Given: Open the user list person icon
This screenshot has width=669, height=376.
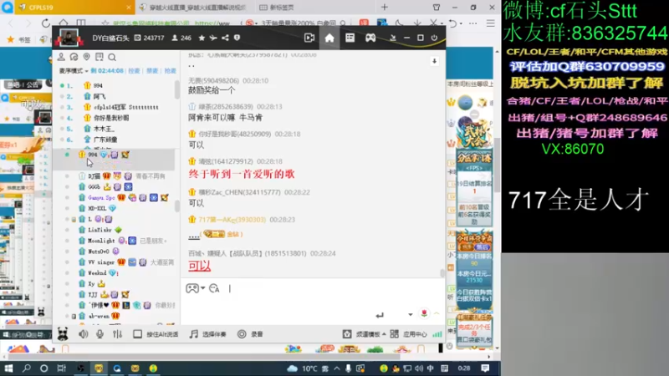Looking at the screenshot, I should click(x=61, y=57).
